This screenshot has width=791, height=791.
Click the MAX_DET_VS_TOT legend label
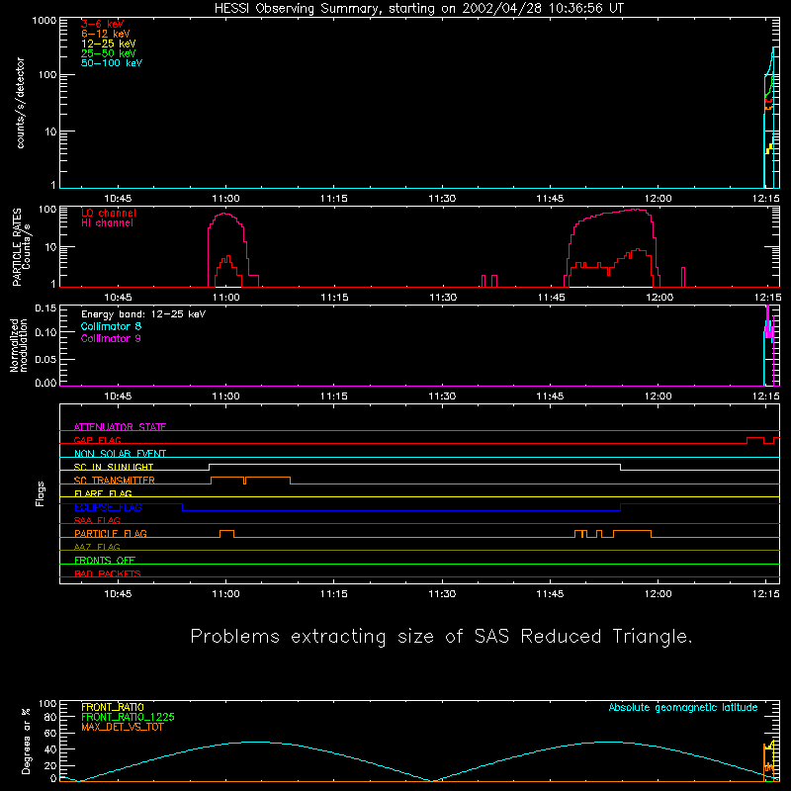122,727
